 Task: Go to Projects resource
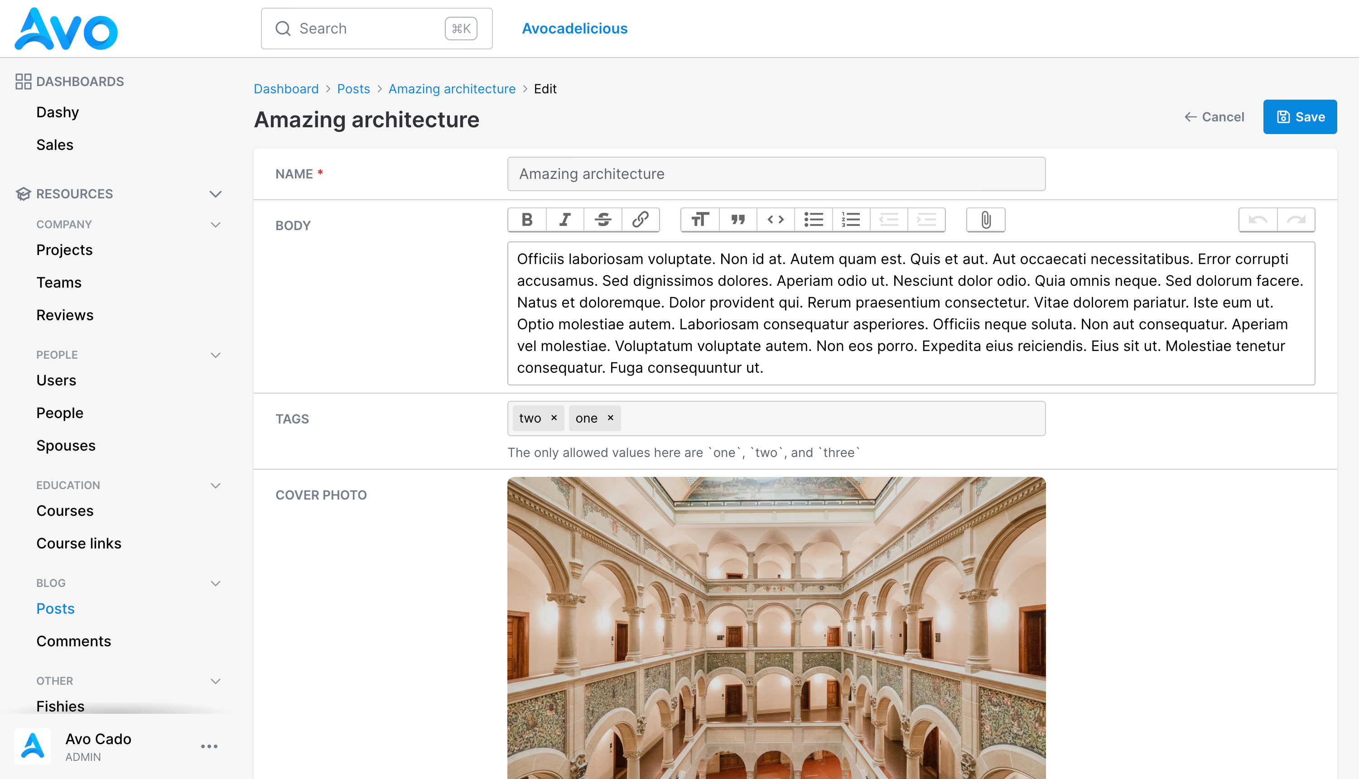click(x=65, y=250)
